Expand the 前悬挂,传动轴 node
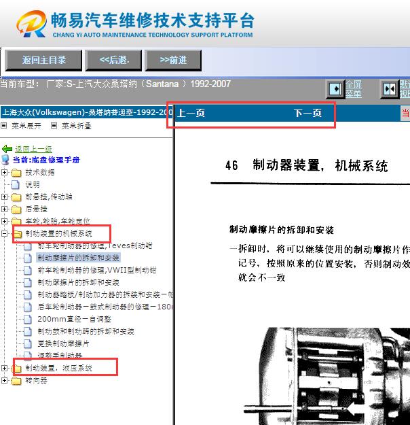The image size is (410, 425). tap(4, 197)
